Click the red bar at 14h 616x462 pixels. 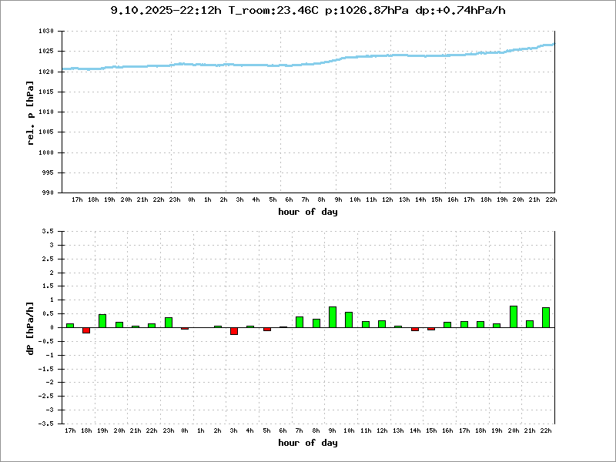(415, 329)
